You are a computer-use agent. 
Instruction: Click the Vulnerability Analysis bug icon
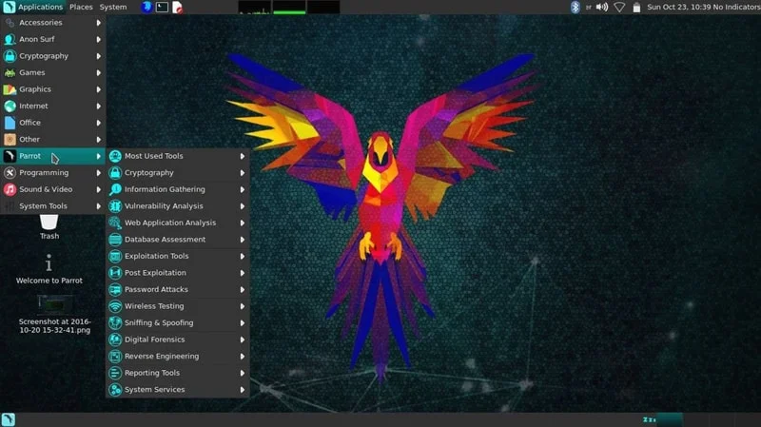pos(115,205)
